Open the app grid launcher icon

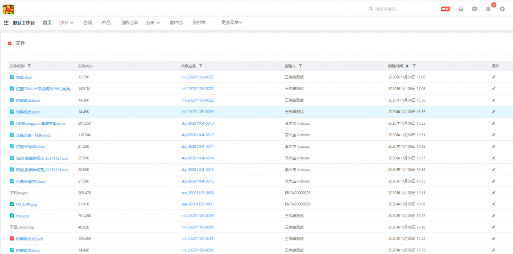pyautogui.click(x=7, y=23)
